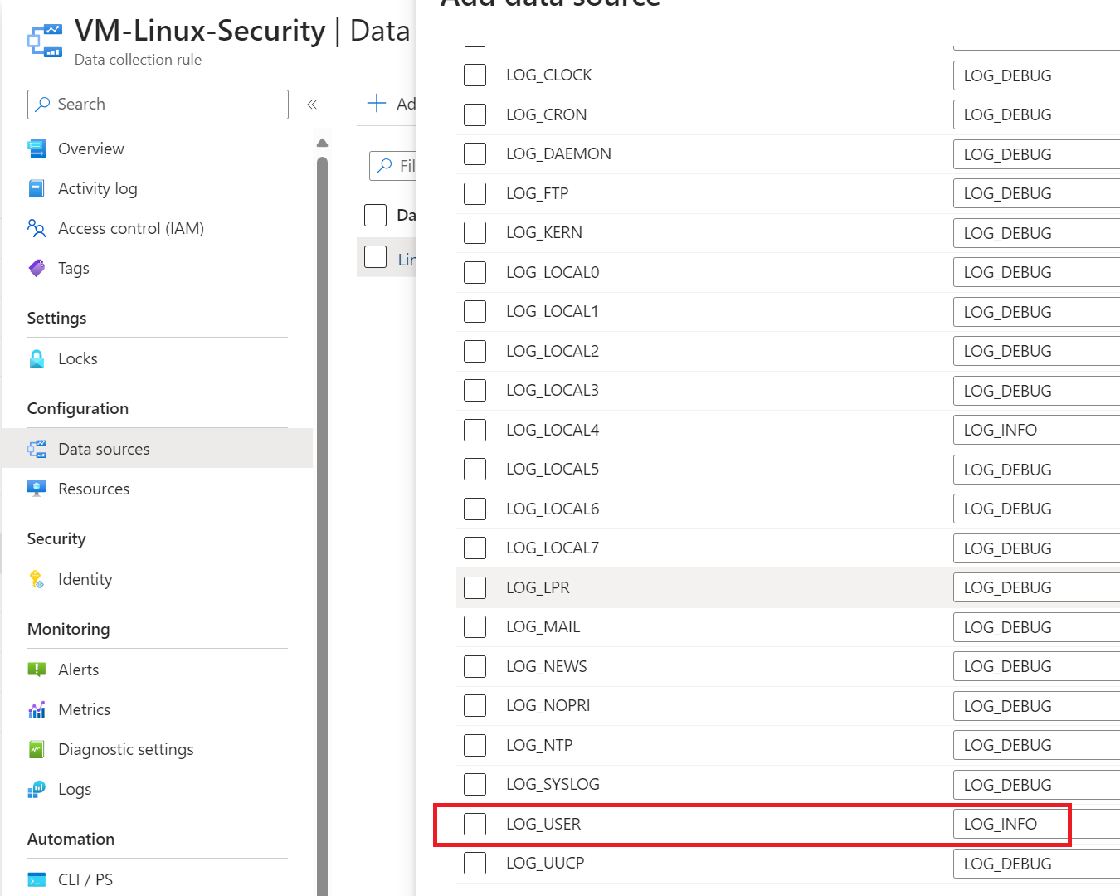Open Tags page
Screen dimensions: 1120x896
click(74, 268)
